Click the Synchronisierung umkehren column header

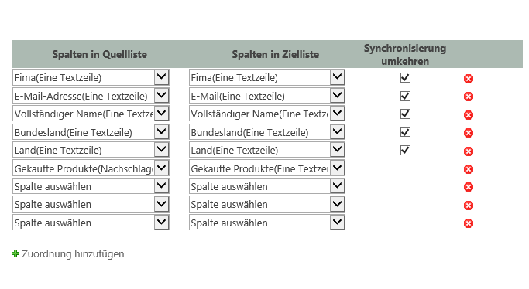tap(405, 55)
